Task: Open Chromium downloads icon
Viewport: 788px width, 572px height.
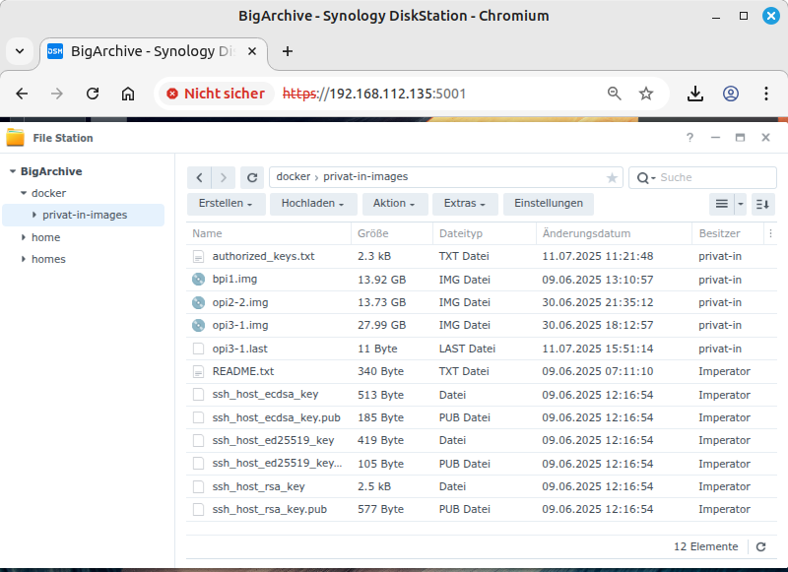Action: tap(695, 94)
